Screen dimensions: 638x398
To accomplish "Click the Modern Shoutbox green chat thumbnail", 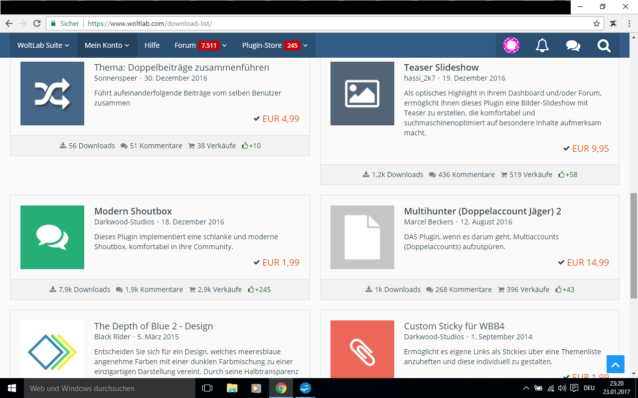I will coord(52,237).
